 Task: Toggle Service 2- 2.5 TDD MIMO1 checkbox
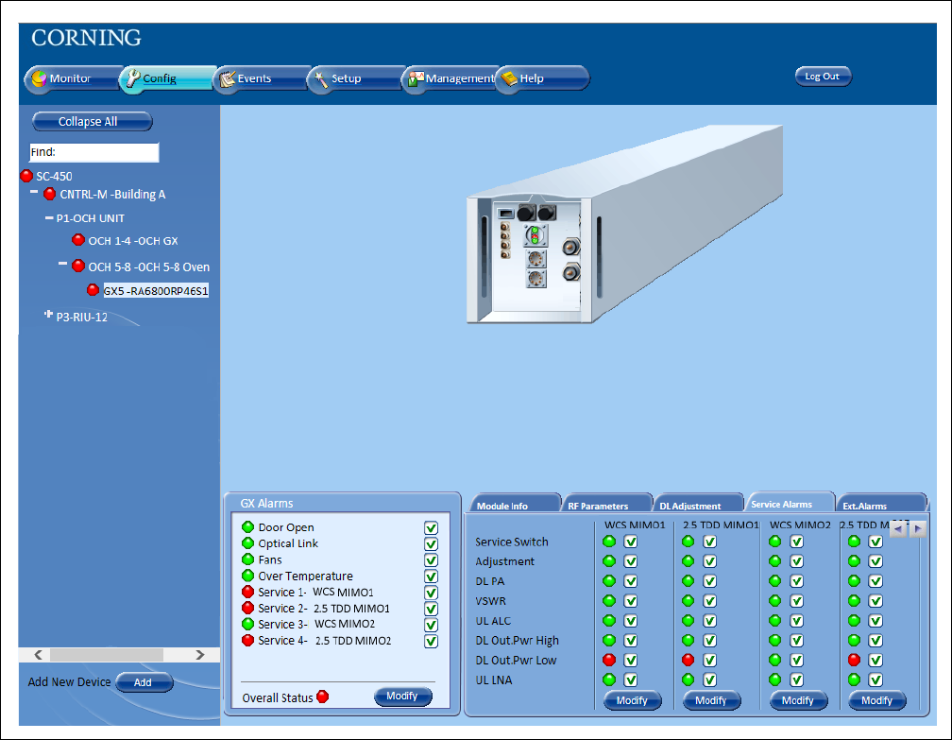(x=431, y=609)
